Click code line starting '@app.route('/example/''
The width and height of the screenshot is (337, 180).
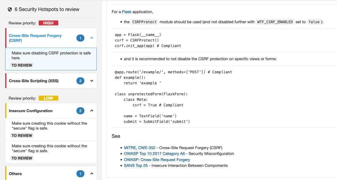173,72
